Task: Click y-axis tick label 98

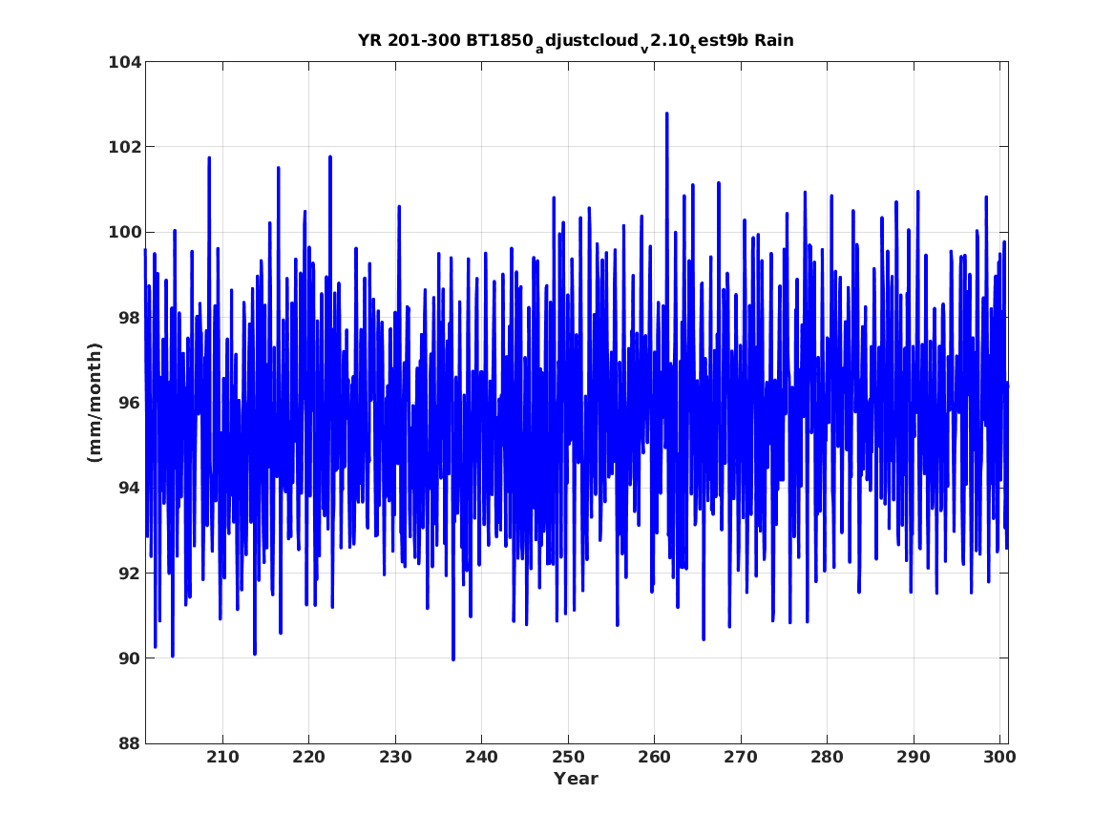Action: coord(129,318)
